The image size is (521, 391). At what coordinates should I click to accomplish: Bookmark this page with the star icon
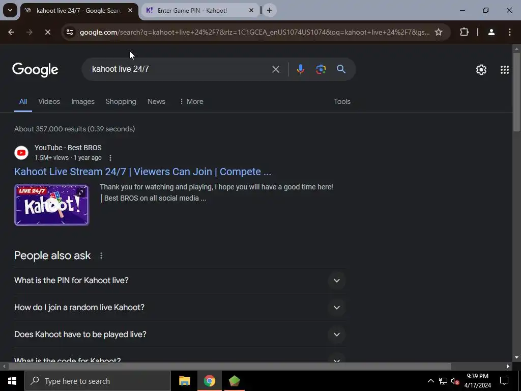tap(439, 32)
